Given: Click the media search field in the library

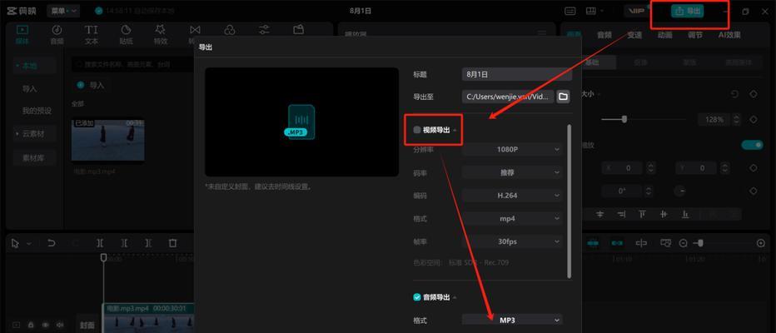Looking at the screenshot, I should [x=132, y=64].
